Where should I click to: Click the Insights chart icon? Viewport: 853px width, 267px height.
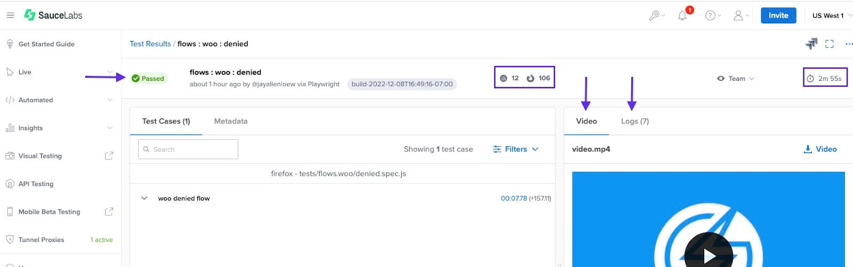10,128
